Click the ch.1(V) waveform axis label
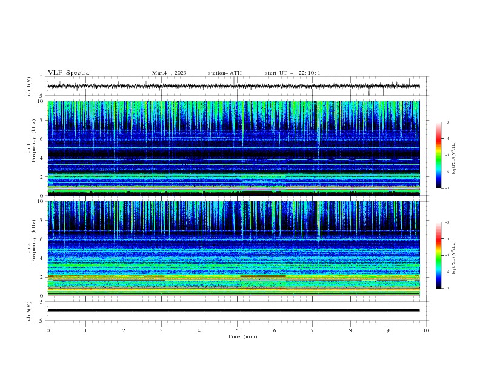 pos(29,86)
